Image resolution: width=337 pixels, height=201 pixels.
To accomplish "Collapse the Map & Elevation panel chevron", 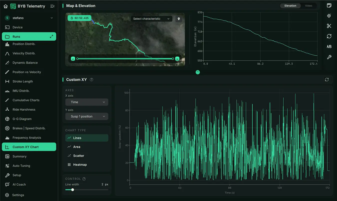I will 198,72.
